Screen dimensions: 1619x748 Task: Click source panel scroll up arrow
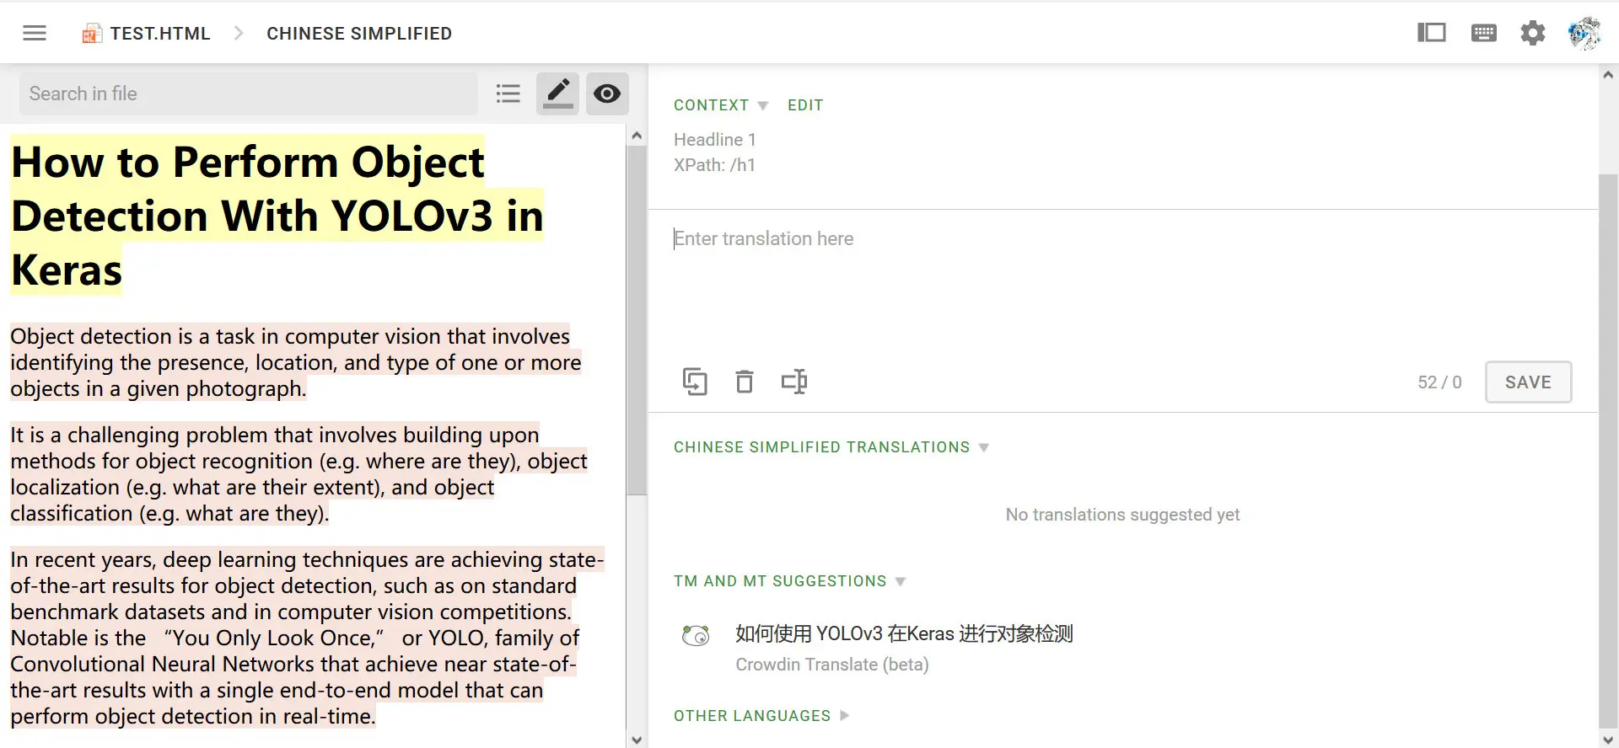point(637,136)
